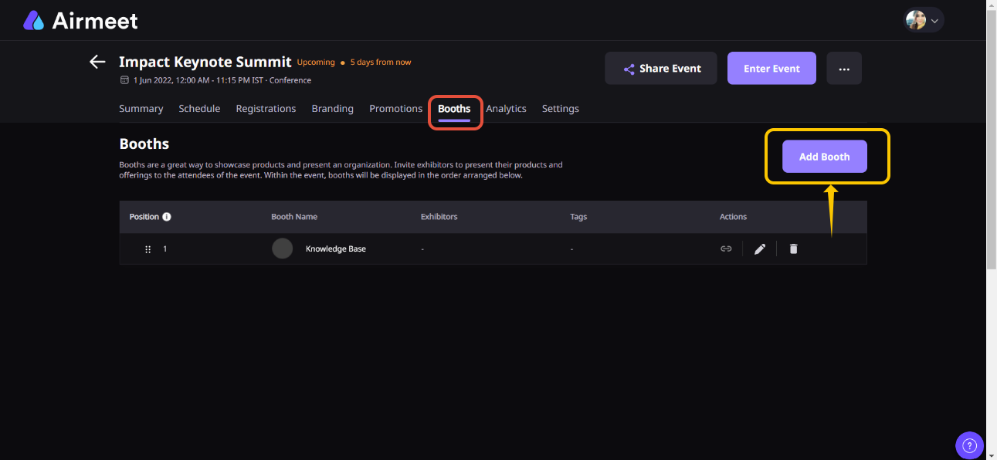Viewport: 997px width, 460px height.
Task: Open the help question mark button
Action: click(x=969, y=445)
